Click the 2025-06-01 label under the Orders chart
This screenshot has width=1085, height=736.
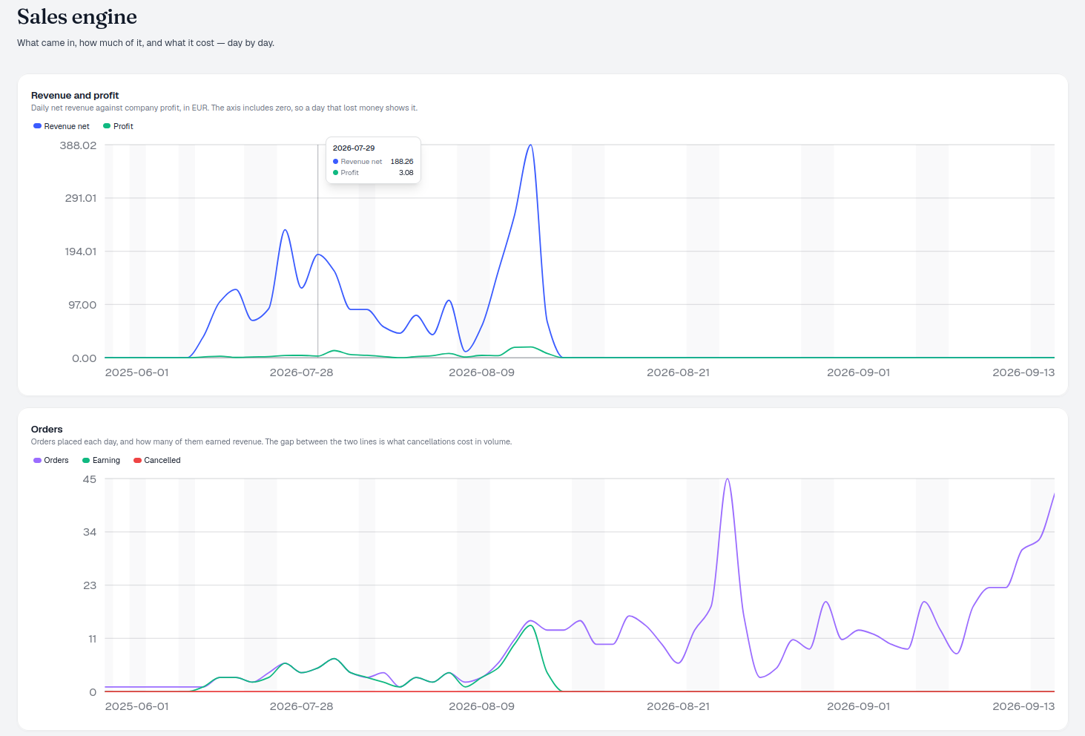click(137, 706)
